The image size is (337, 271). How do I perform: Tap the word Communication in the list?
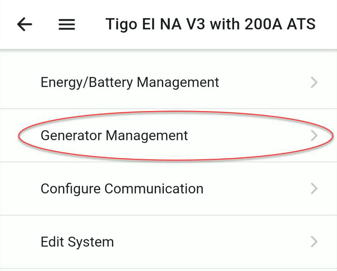point(154,189)
